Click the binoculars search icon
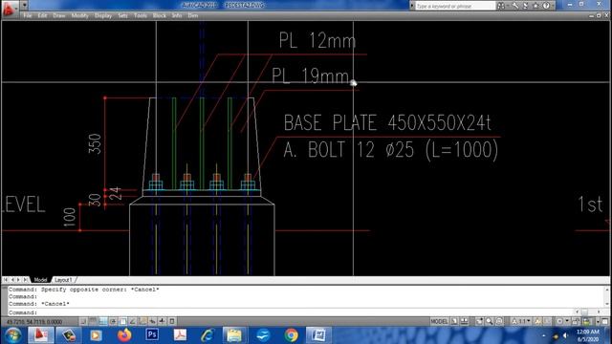 click(501, 6)
